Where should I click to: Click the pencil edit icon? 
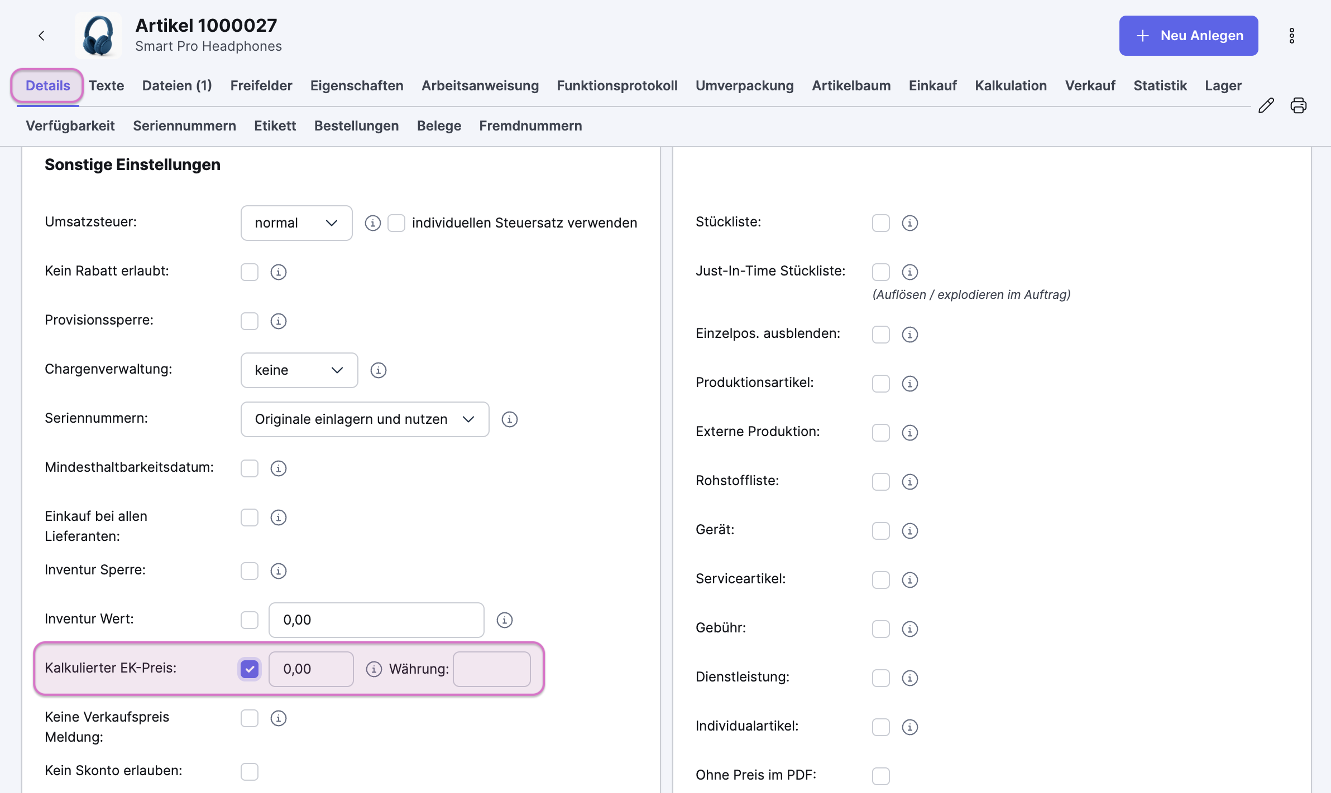click(1266, 105)
